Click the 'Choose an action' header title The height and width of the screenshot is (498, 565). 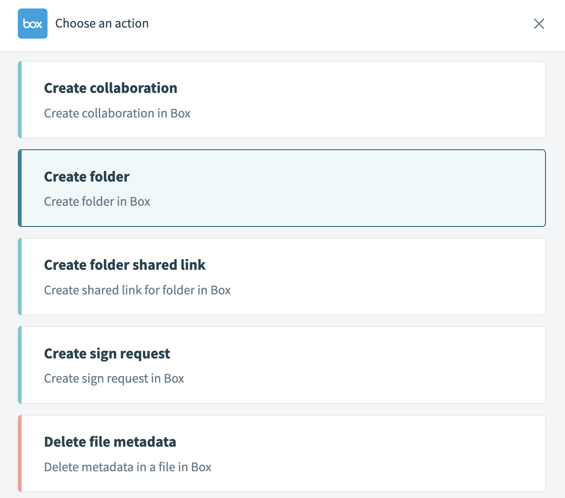click(x=102, y=23)
